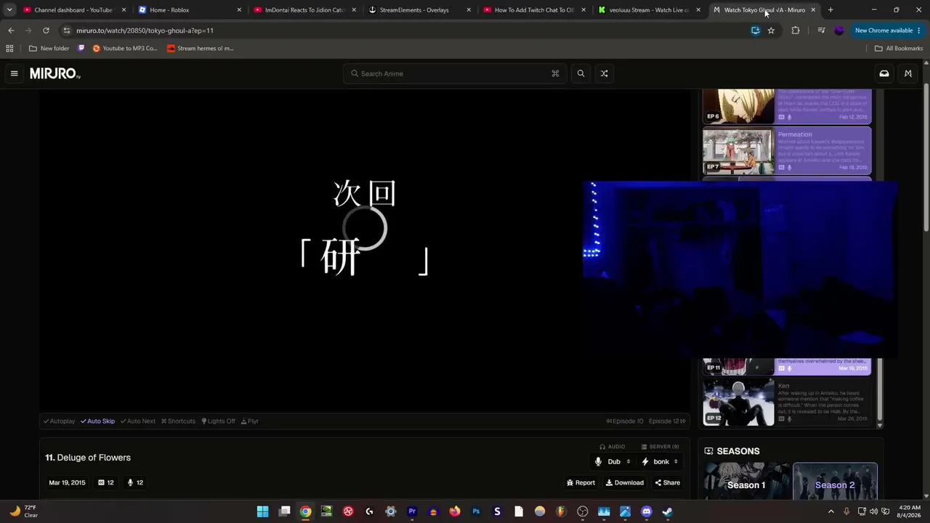Open Discord from the taskbar
Image resolution: width=930 pixels, height=523 pixels.
(647, 511)
